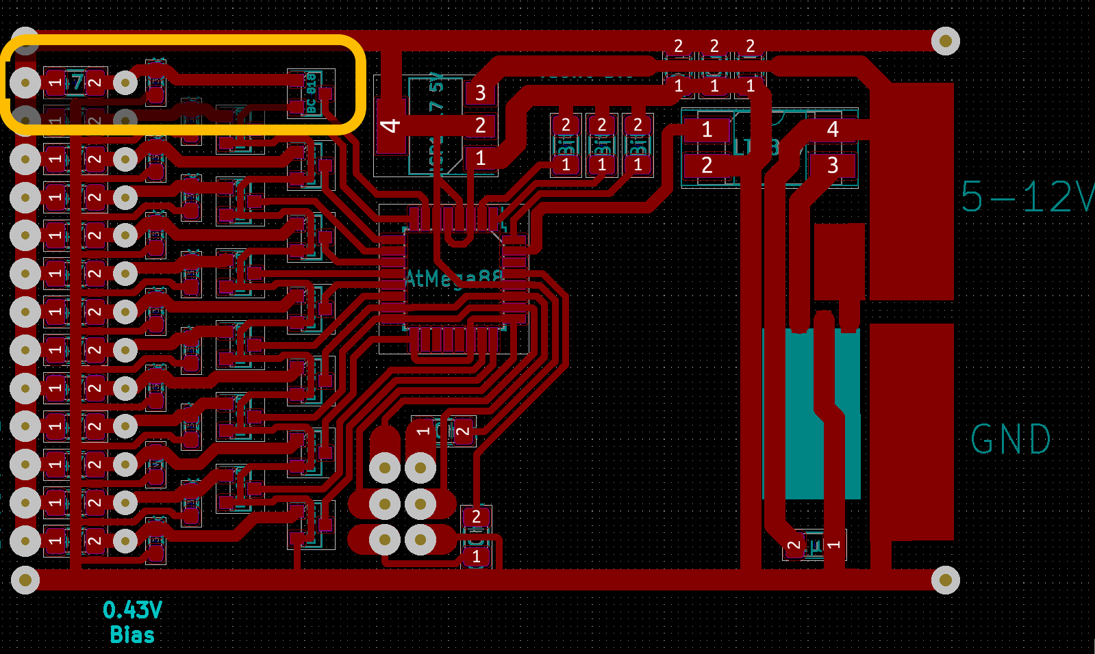Select the GND silkscreen text

1011,439
